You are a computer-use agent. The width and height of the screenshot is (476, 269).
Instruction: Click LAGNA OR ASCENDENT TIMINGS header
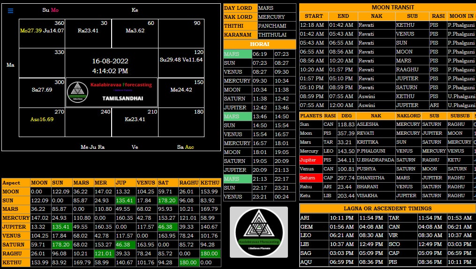pyautogui.click(x=388, y=208)
